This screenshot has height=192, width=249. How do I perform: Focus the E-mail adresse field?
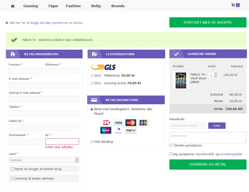click(44, 85)
